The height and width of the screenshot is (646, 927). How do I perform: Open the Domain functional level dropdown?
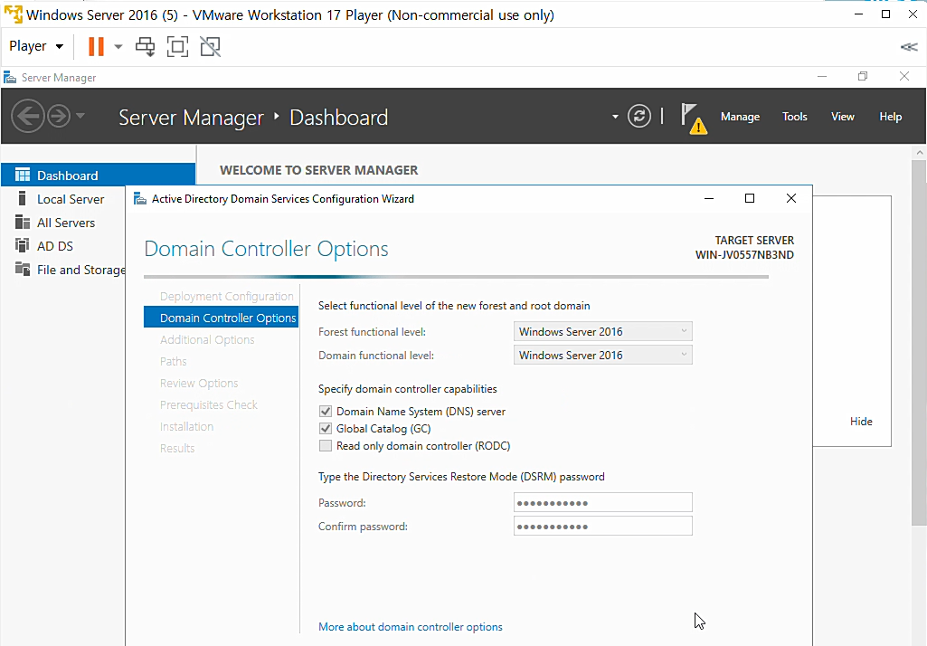point(602,355)
